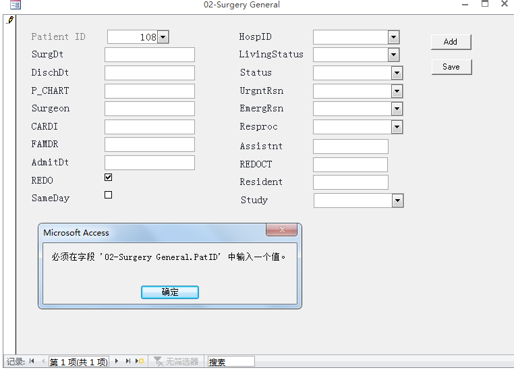The image size is (514, 370).
Task: Click the Save button
Action: click(x=451, y=67)
